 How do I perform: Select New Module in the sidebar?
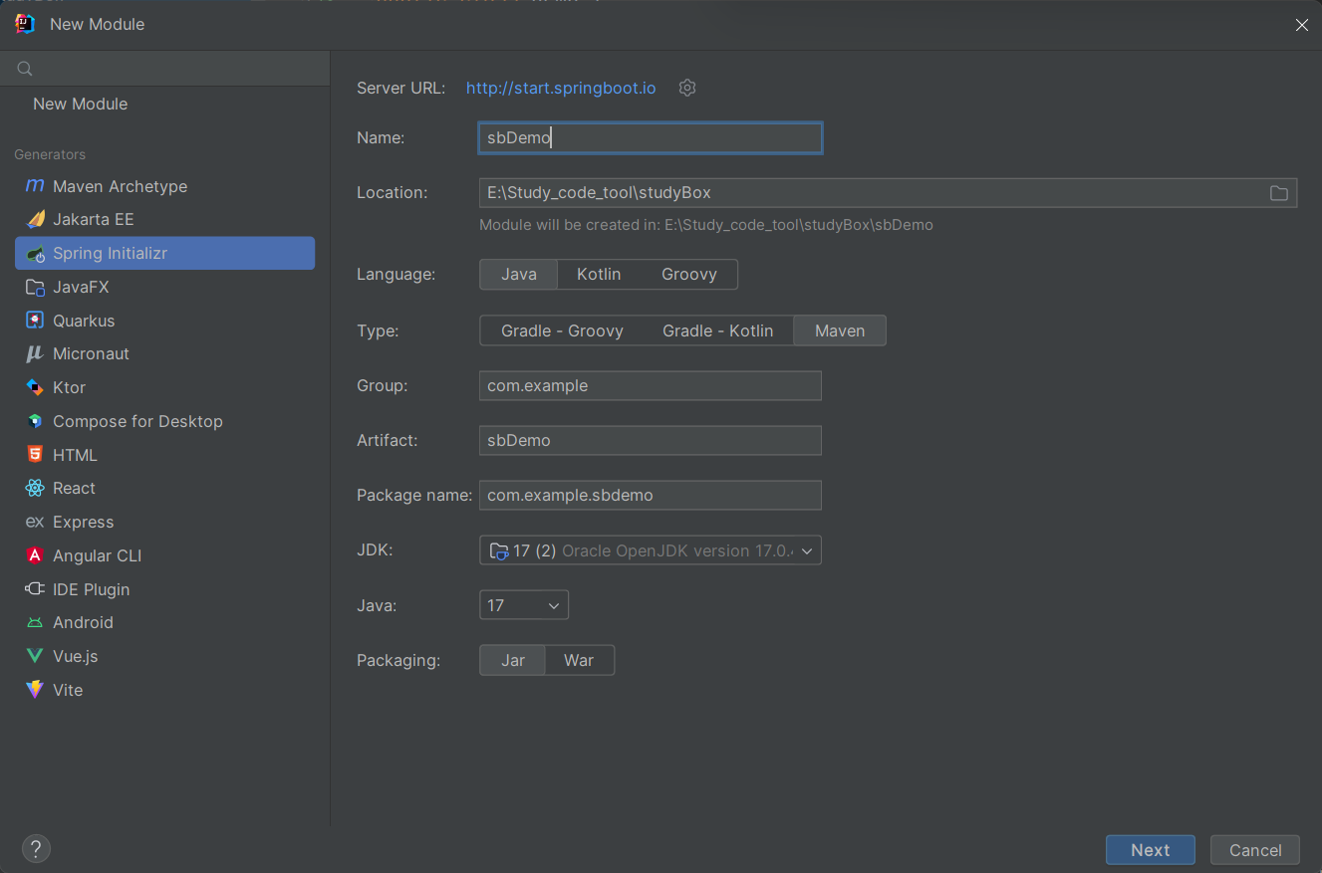[x=80, y=104]
